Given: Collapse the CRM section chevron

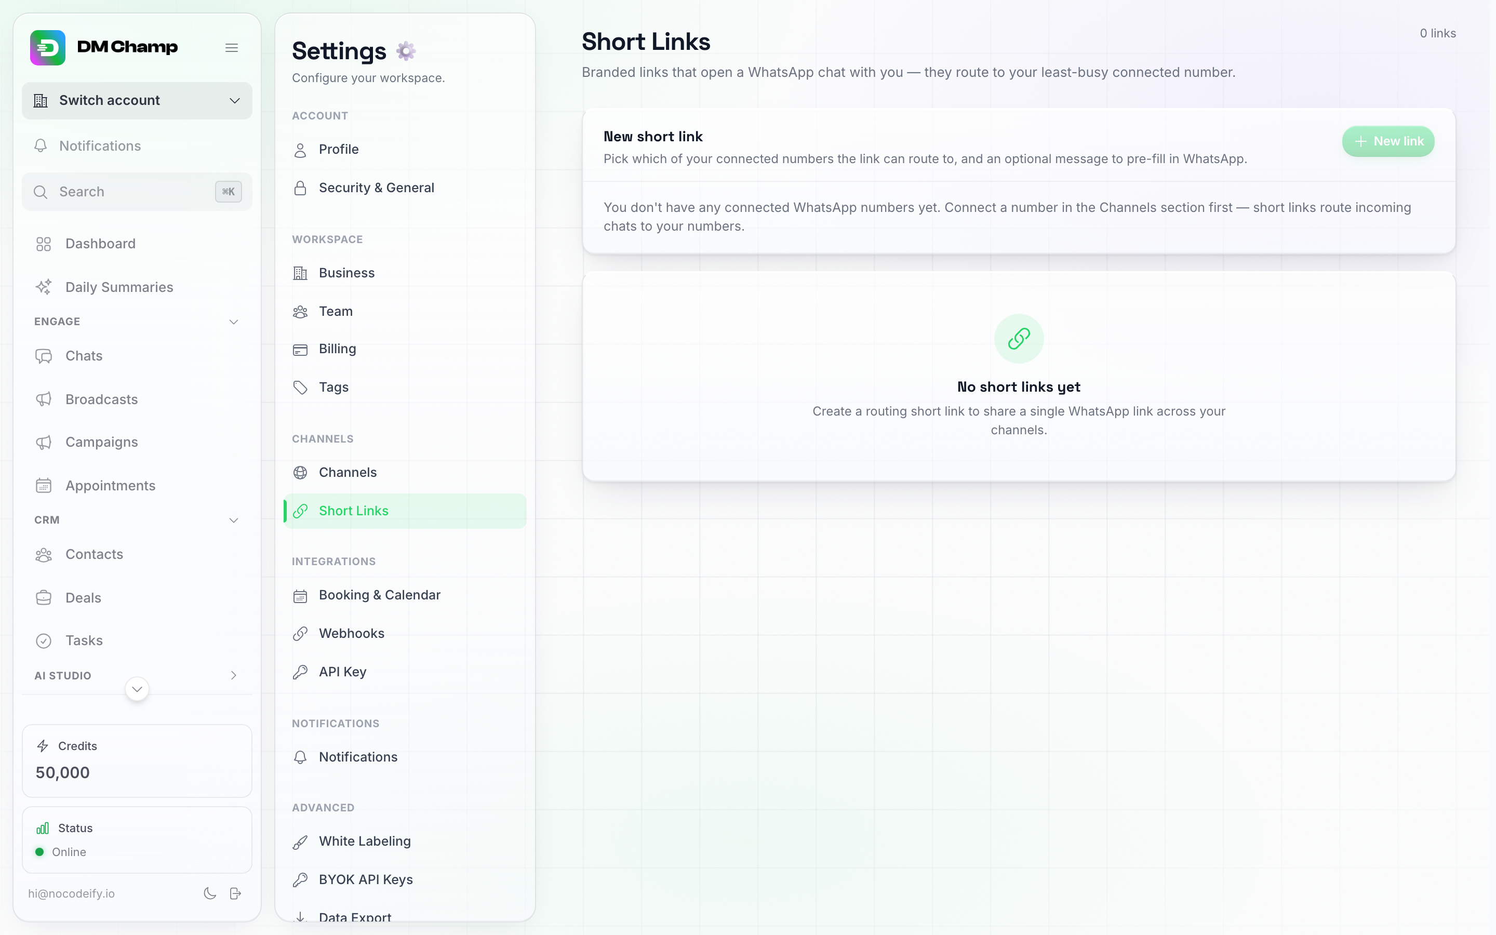Looking at the screenshot, I should [x=234, y=520].
